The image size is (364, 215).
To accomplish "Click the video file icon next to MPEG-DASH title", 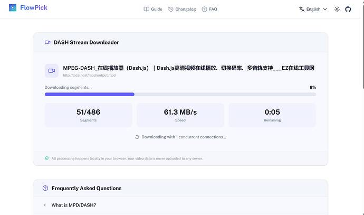I will [x=52, y=71].
